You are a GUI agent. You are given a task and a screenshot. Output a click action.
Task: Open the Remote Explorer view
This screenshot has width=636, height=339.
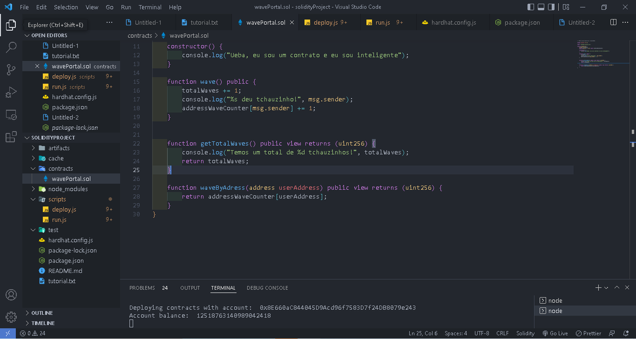click(11, 114)
